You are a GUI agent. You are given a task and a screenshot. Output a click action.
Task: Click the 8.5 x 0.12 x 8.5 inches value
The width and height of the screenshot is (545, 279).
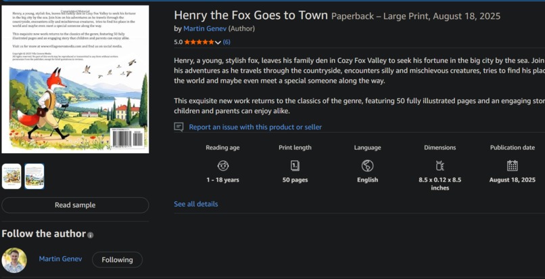[x=440, y=184]
